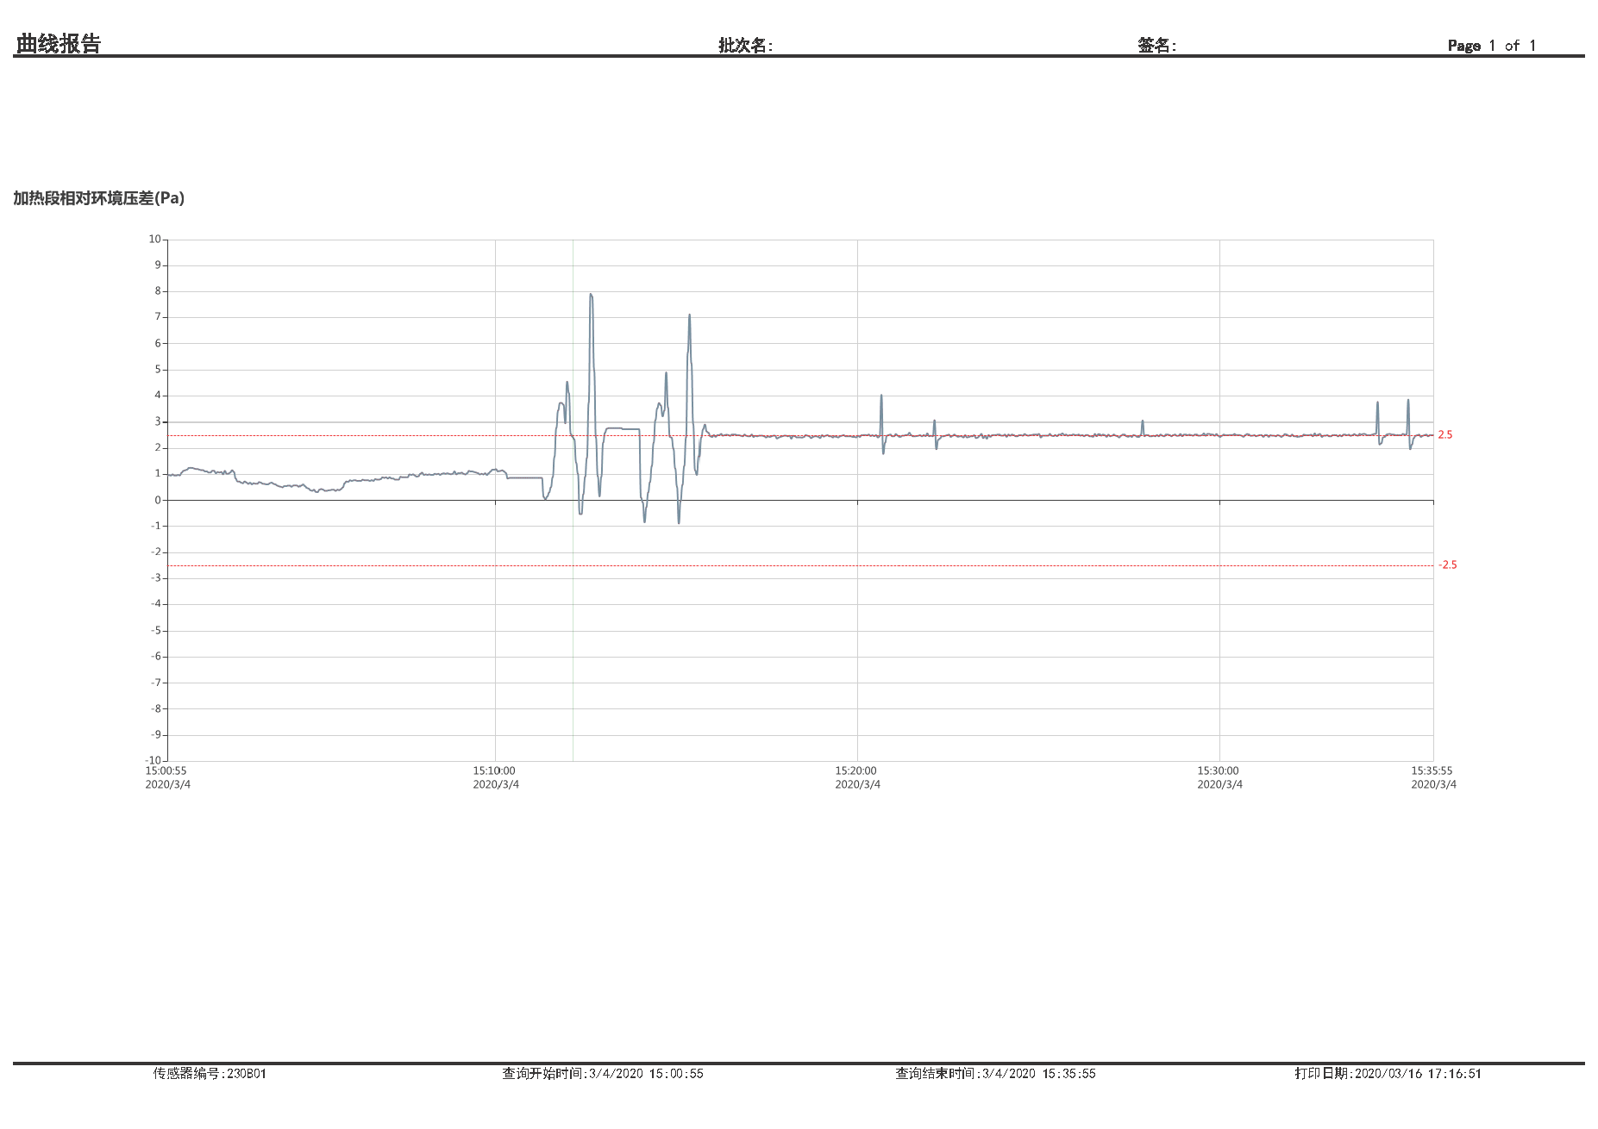
Task: Click the print date 打印日期 text
Action: tap(1388, 1074)
